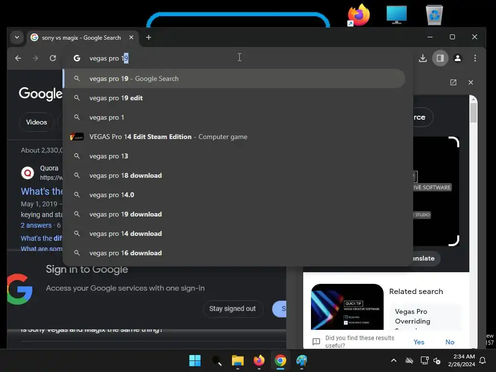496x372 pixels.
Task: Open a new Chrome tab
Action: click(149, 37)
